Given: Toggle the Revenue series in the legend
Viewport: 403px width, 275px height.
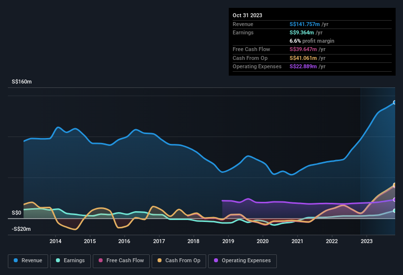Looking at the screenshot, I should tap(28, 260).
